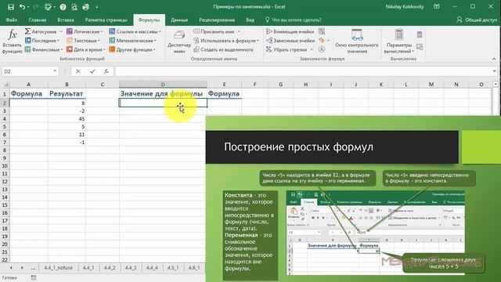Open Lookup and Reference (Ссылки и массивы)

click(135, 31)
